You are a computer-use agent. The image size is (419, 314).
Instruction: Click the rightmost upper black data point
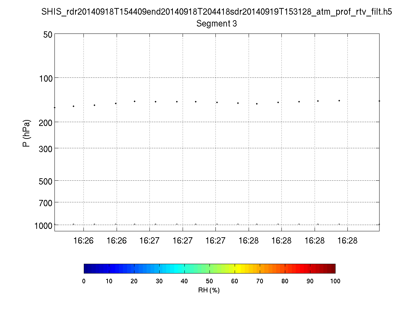click(x=379, y=101)
